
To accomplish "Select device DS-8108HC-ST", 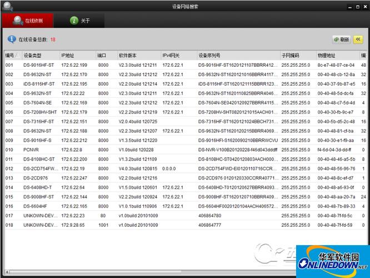I will tap(39, 159).
